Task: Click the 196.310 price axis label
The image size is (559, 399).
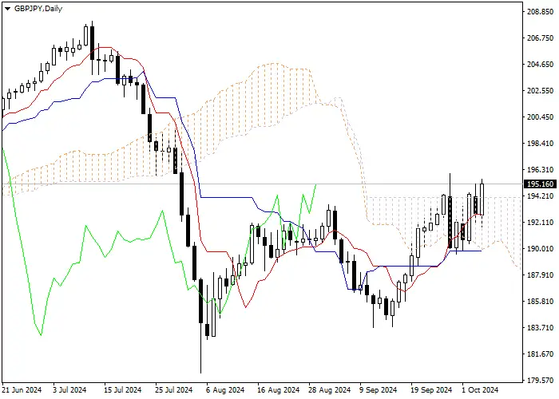Action: click(540, 170)
